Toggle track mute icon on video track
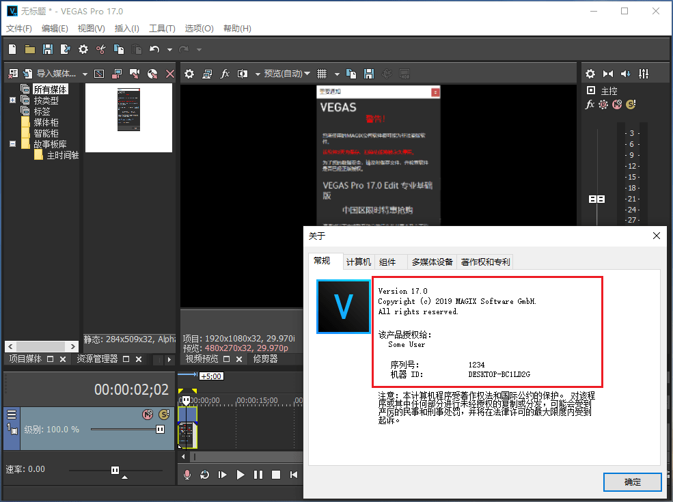The height and width of the screenshot is (502, 673). tap(148, 415)
